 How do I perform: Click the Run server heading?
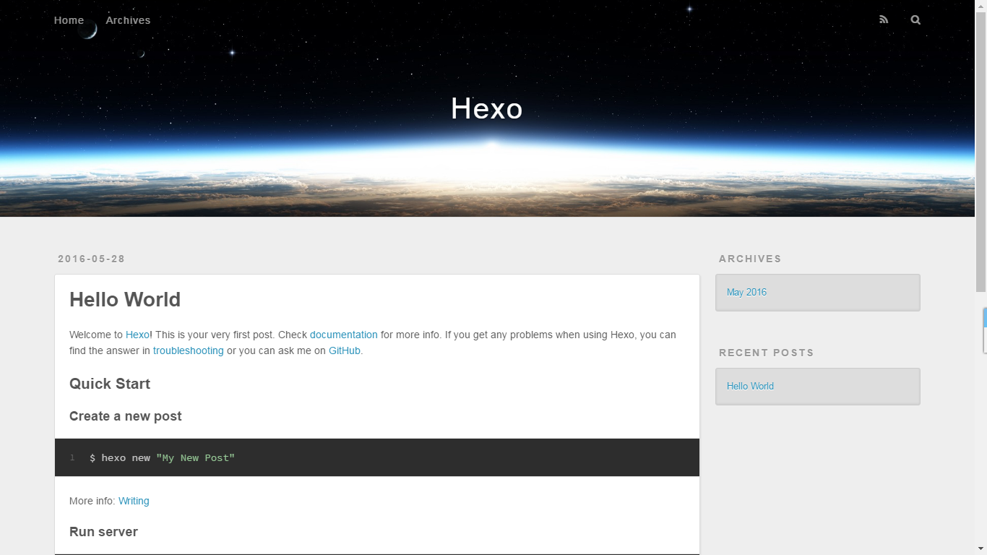tap(103, 531)
